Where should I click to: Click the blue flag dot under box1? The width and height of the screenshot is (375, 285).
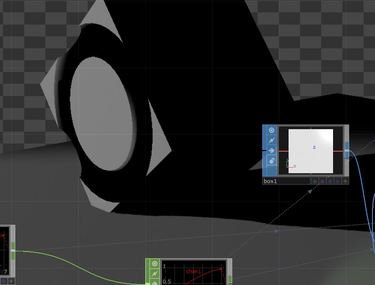337,182
